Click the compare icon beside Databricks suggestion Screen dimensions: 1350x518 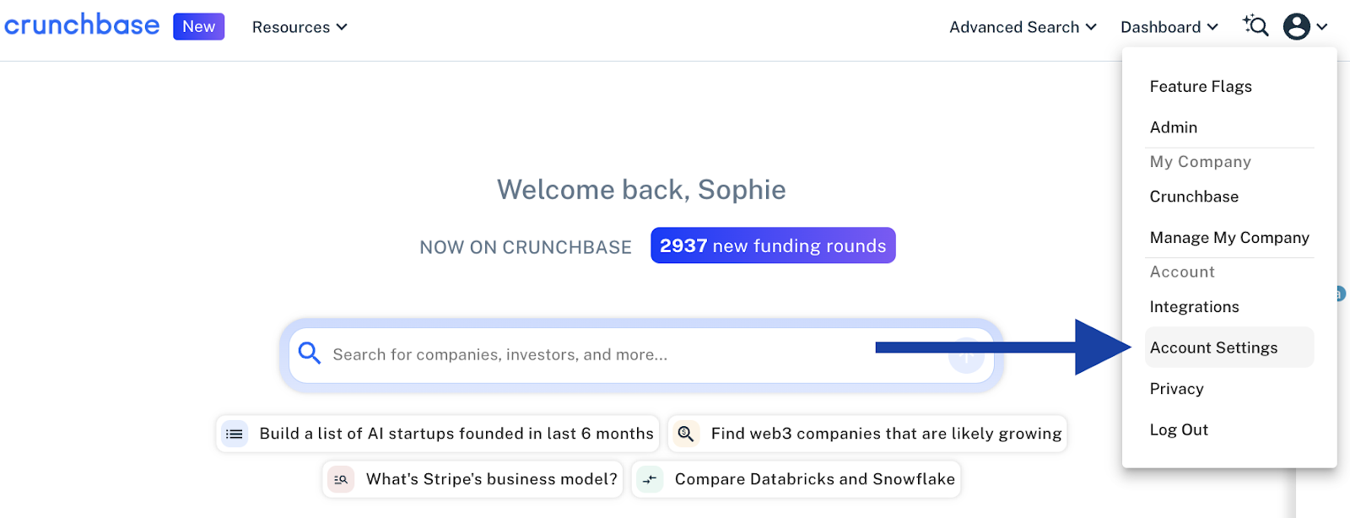[x=650, y=479]
